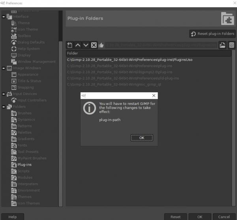Select Plug-ins in the preferences tree

(x=24, y=165)
